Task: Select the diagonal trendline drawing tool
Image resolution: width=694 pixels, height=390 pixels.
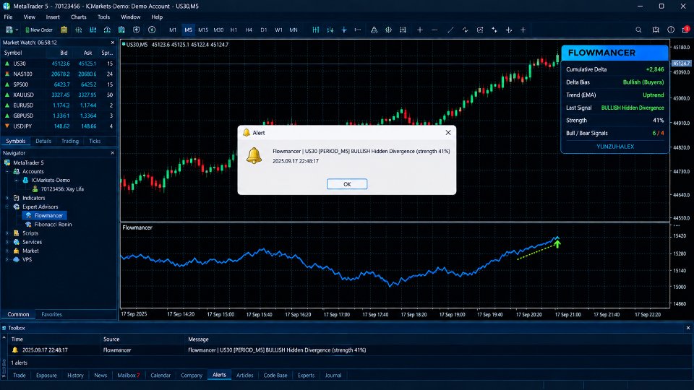Action: (x=450, y=30)
